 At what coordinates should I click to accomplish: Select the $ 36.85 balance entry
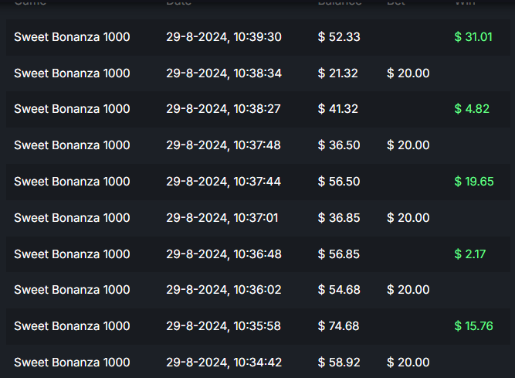(x=339, y=218)
